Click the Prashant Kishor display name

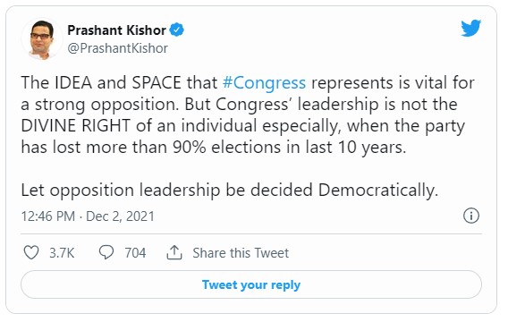[x=116, y=30]
